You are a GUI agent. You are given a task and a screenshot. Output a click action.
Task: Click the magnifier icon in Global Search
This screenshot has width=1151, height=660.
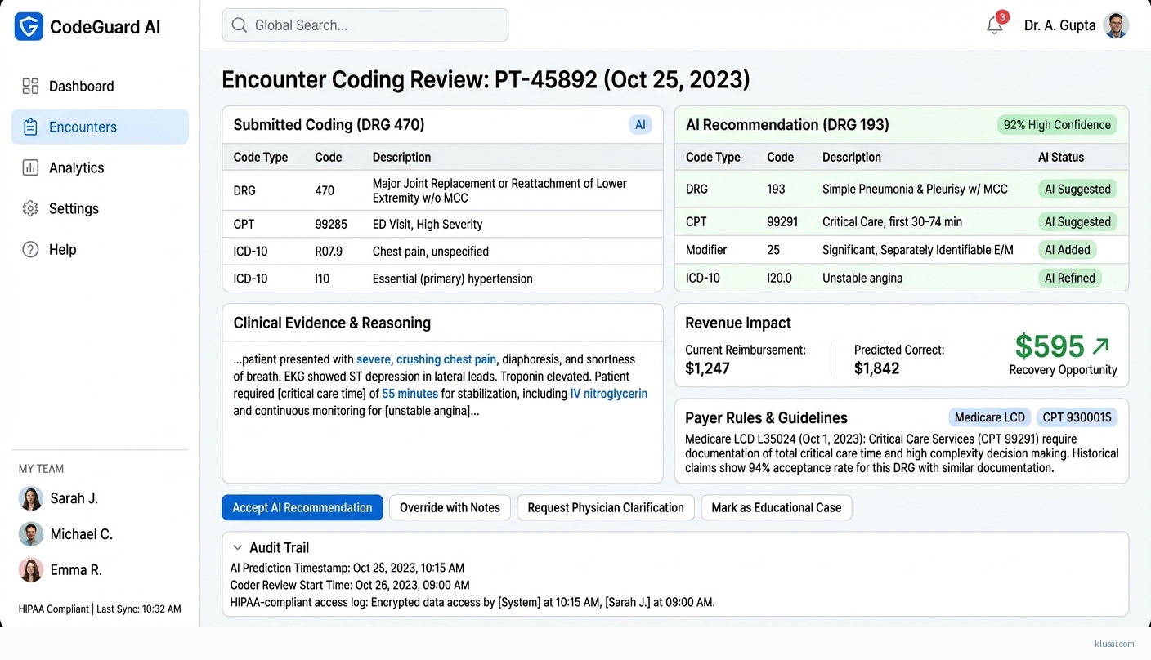[x=240, y=25]
